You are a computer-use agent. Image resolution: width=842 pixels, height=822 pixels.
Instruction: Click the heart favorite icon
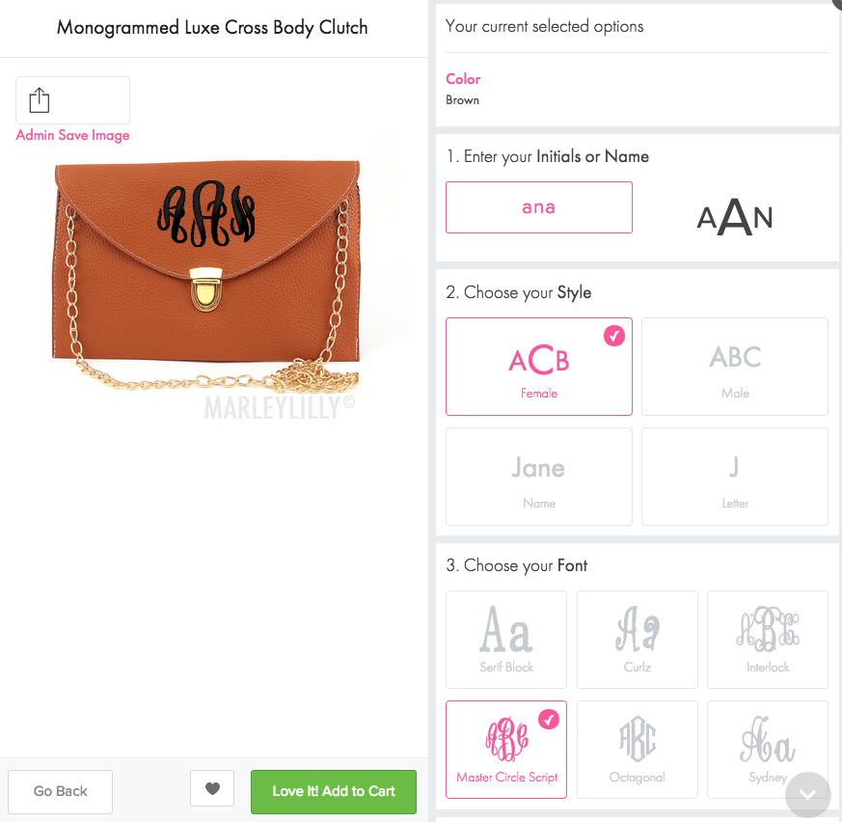[x=212, y=788]
